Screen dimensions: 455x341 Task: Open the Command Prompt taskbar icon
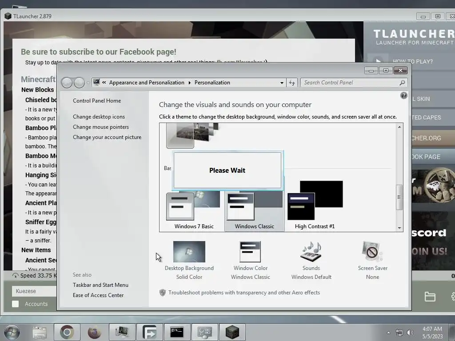(x=177, y=332)
